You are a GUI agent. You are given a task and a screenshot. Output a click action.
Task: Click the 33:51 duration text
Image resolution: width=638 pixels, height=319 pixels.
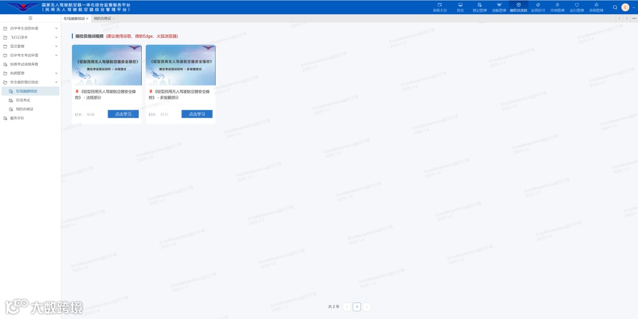pyautogui.click(x=164, y=115)
